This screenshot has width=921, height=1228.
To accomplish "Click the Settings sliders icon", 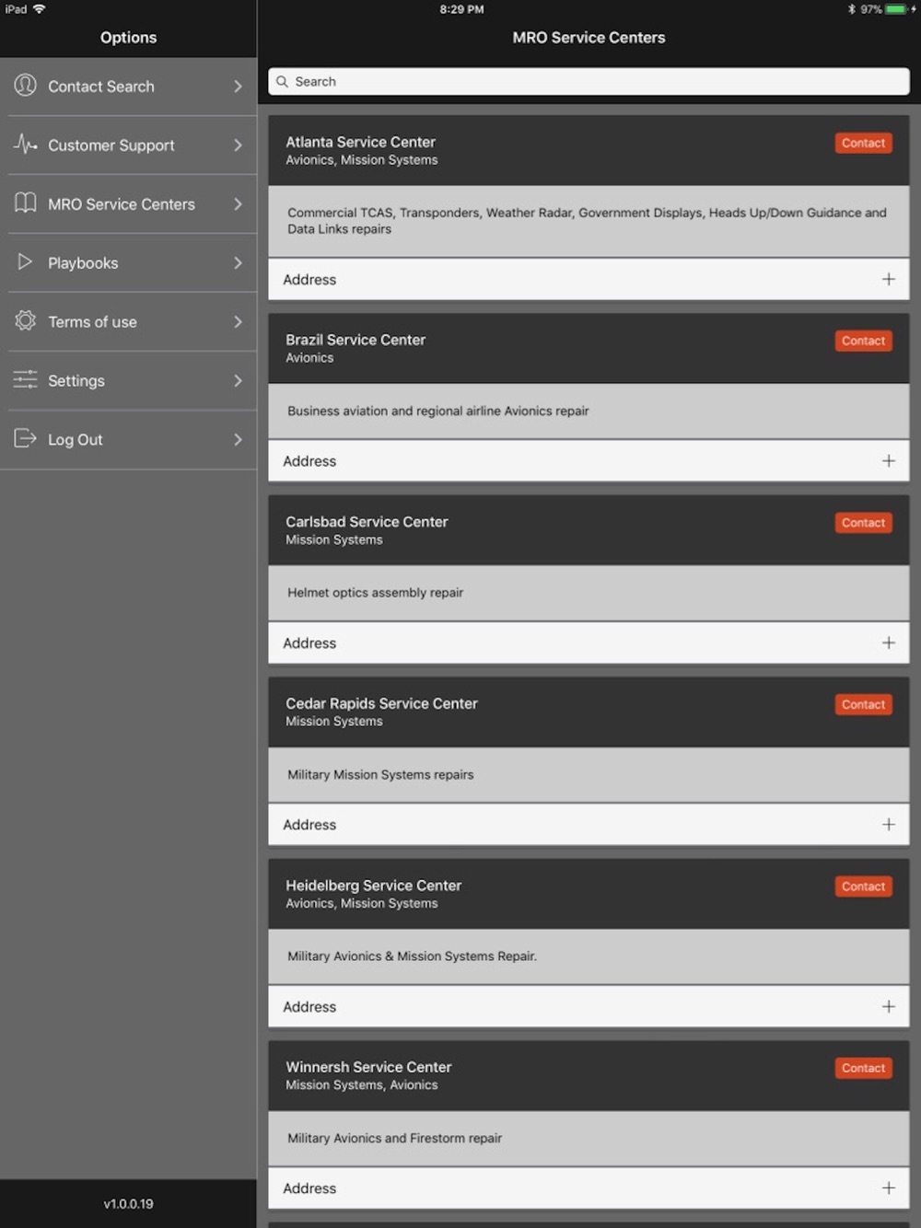I will click(25, 380).
